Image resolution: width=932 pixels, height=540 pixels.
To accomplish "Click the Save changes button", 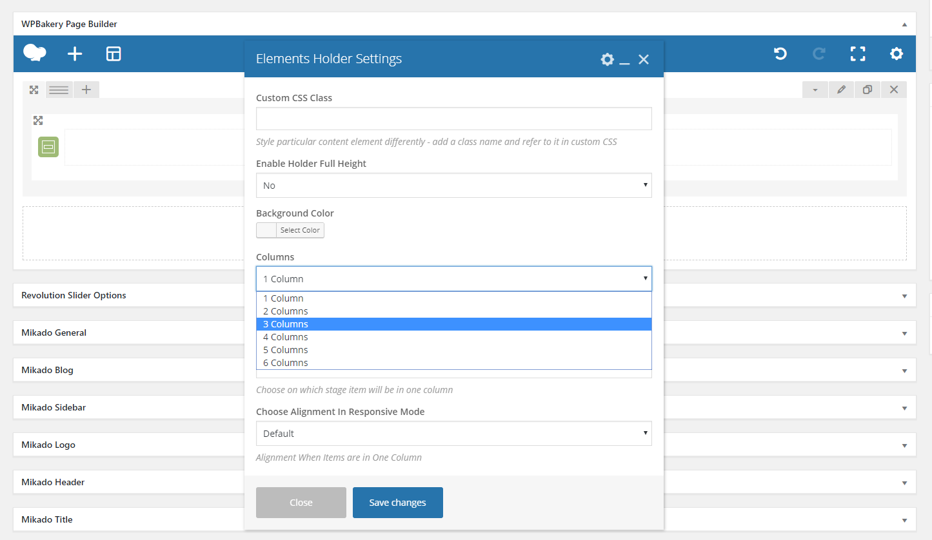I will coord(398,503).
